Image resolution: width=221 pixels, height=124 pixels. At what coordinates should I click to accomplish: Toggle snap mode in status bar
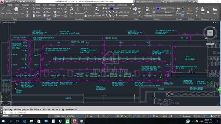coord(81,116)
